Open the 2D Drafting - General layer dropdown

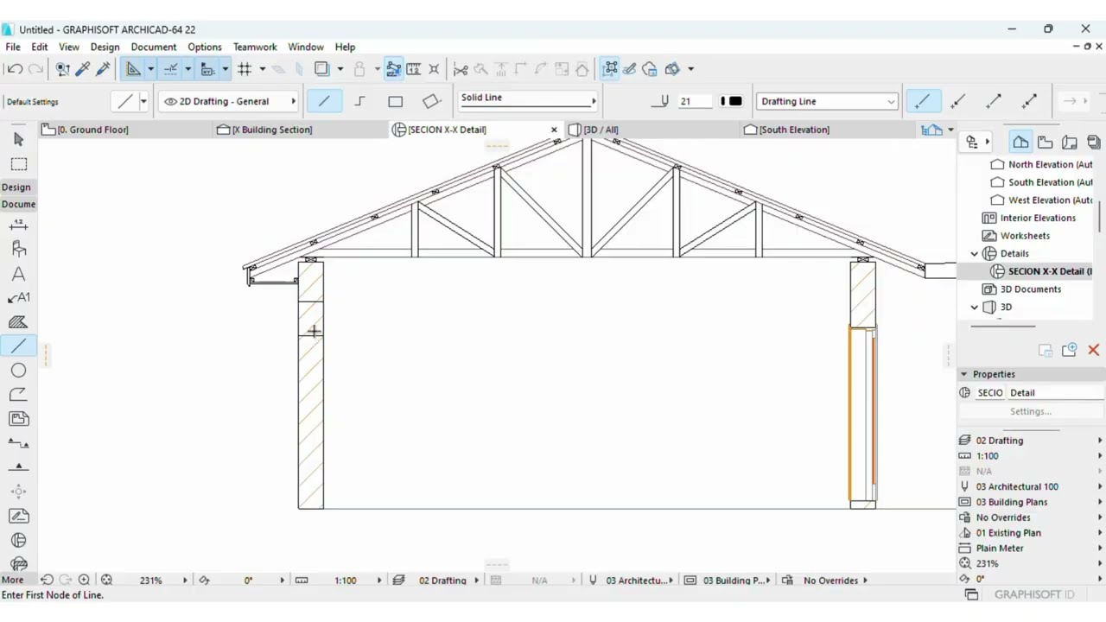pyautogui.click(x=228, y=101)
